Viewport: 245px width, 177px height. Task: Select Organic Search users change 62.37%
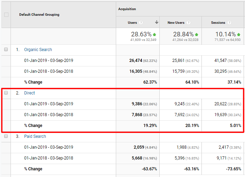(150, 82)
